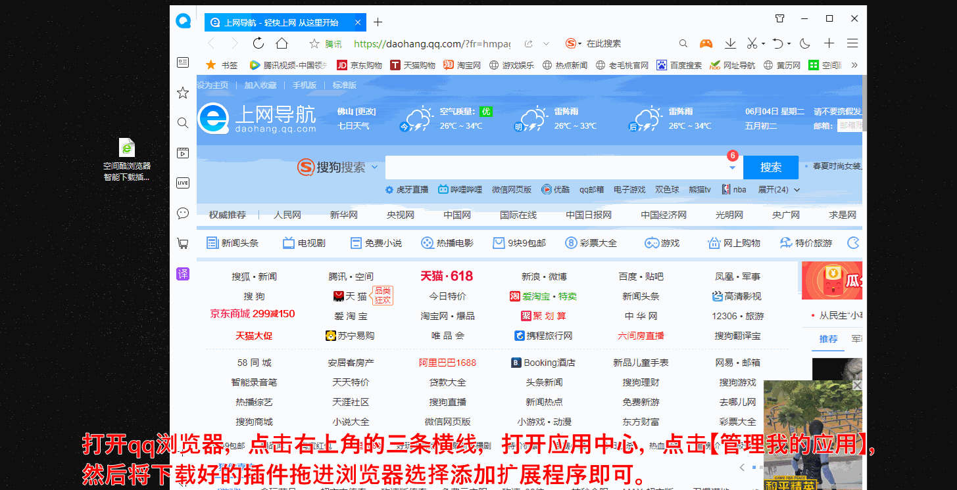Click the QQ Browser logo icon
This screenshot has width=957, height=490.
click(183, 21)
